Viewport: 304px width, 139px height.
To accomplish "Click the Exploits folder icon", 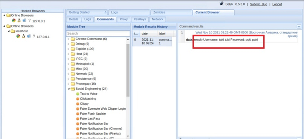I will point(73,49).
